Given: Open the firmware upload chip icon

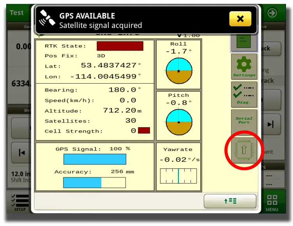Looking at the screenshot, I should 244,150.
